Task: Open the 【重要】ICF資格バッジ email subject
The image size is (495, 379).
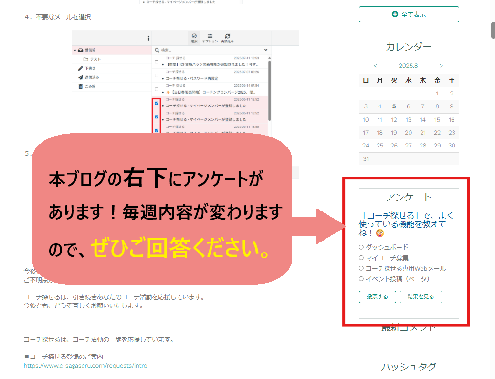Action: point(212,64)
